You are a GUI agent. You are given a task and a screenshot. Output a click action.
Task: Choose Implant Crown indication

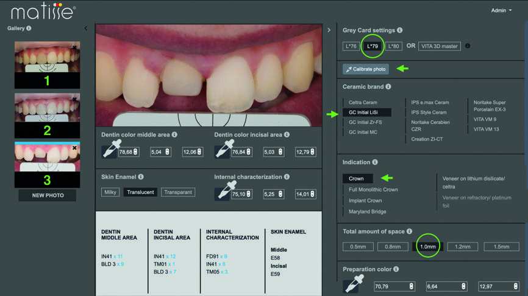click(365, 201)
